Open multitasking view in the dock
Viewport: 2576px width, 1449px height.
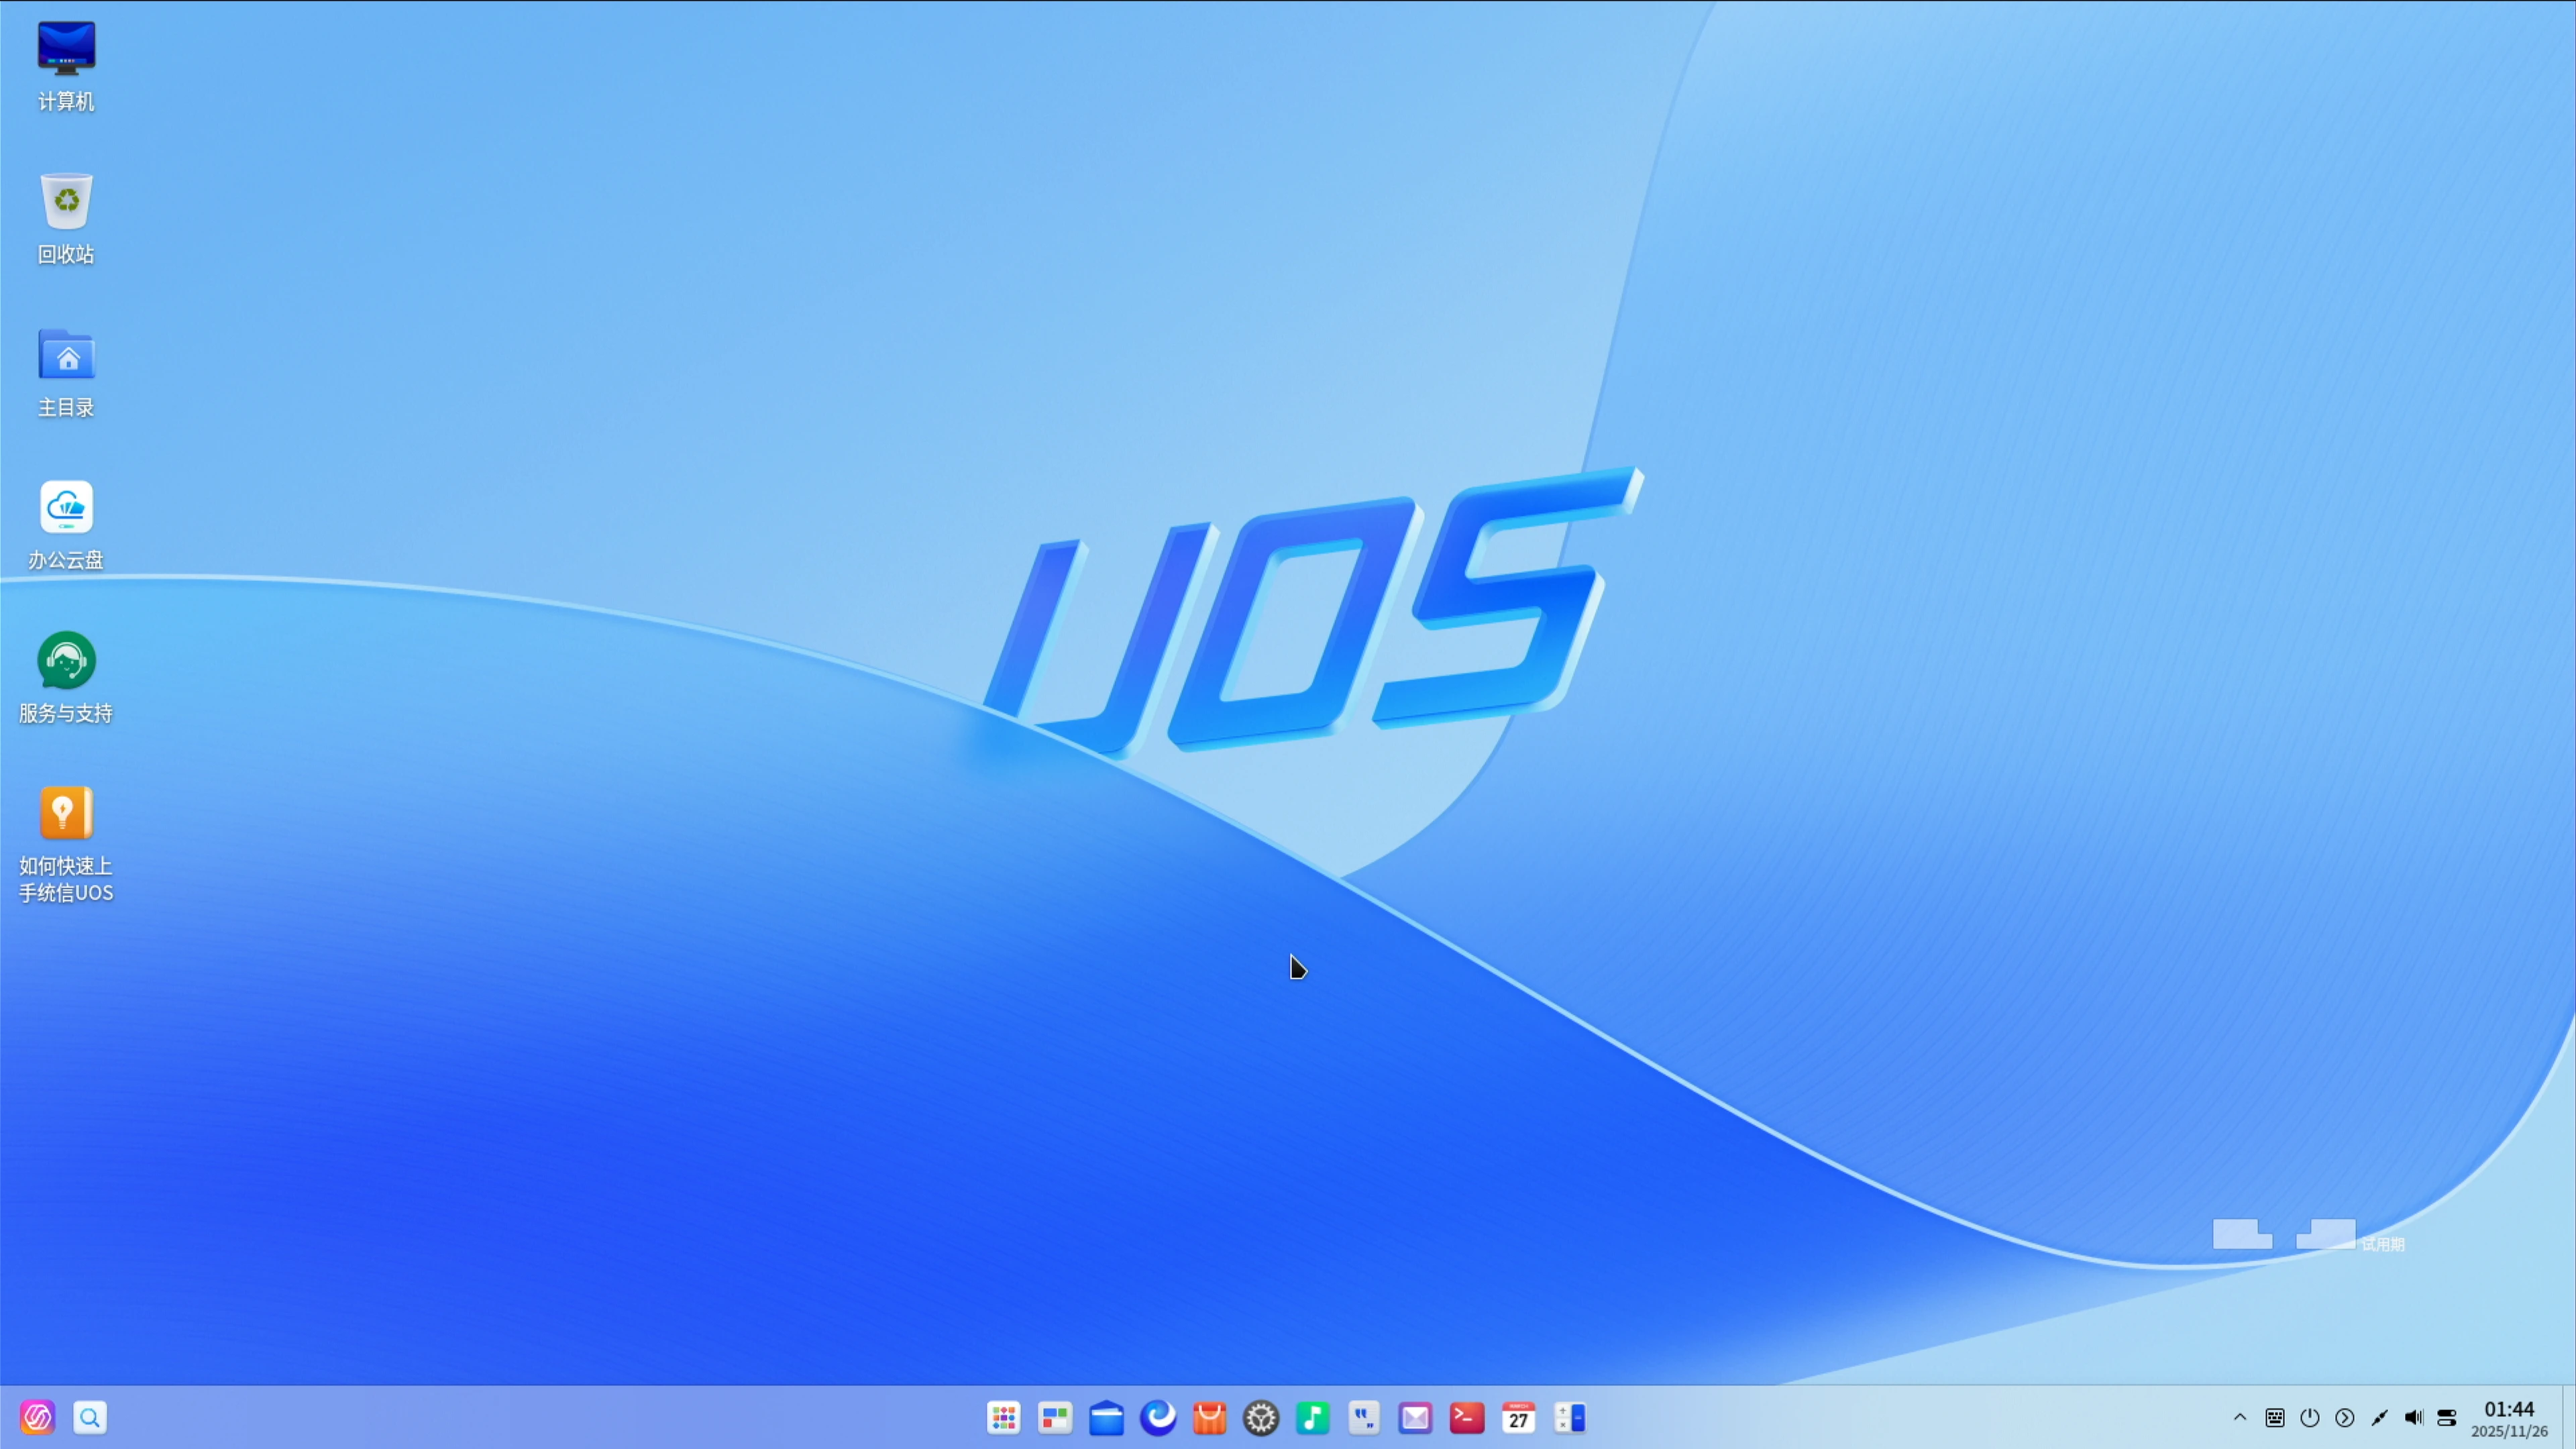(x=1055, y=1417)
